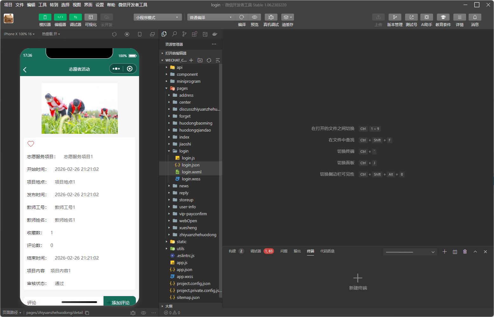This screenshot has width=494, height=317.
Task: Open real device debugging icon
Action: pyautogui.click(x=271, y=17)
